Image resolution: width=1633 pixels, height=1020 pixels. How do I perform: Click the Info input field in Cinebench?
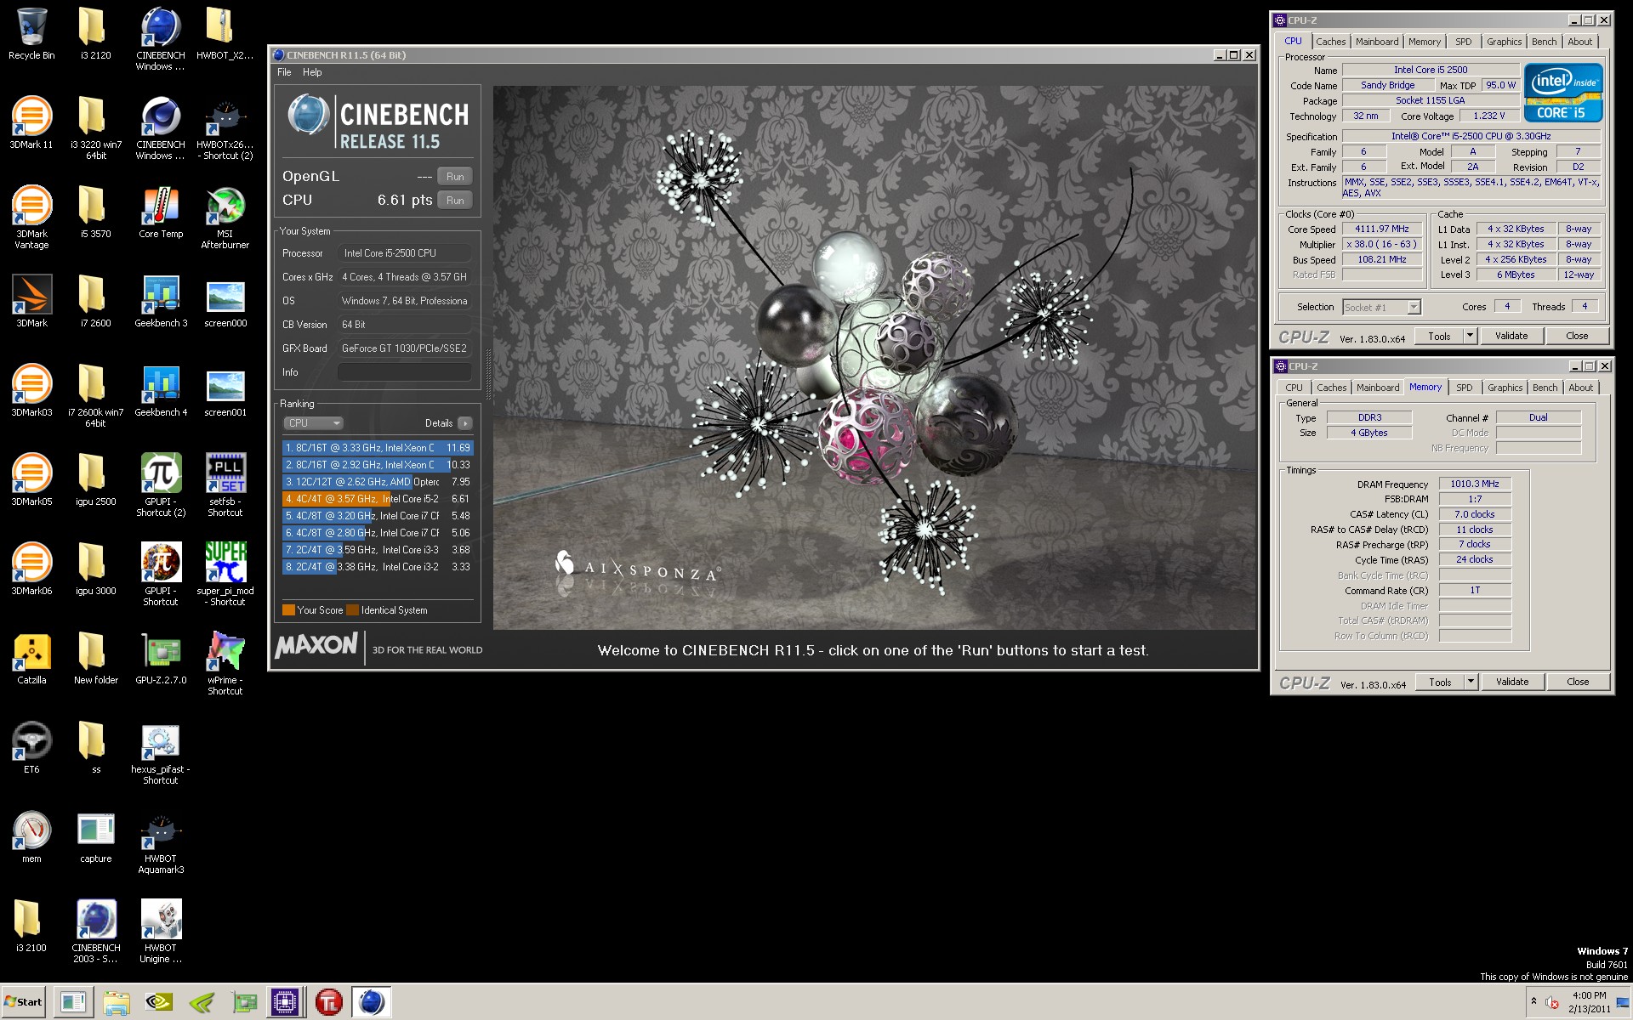point(405,372)
